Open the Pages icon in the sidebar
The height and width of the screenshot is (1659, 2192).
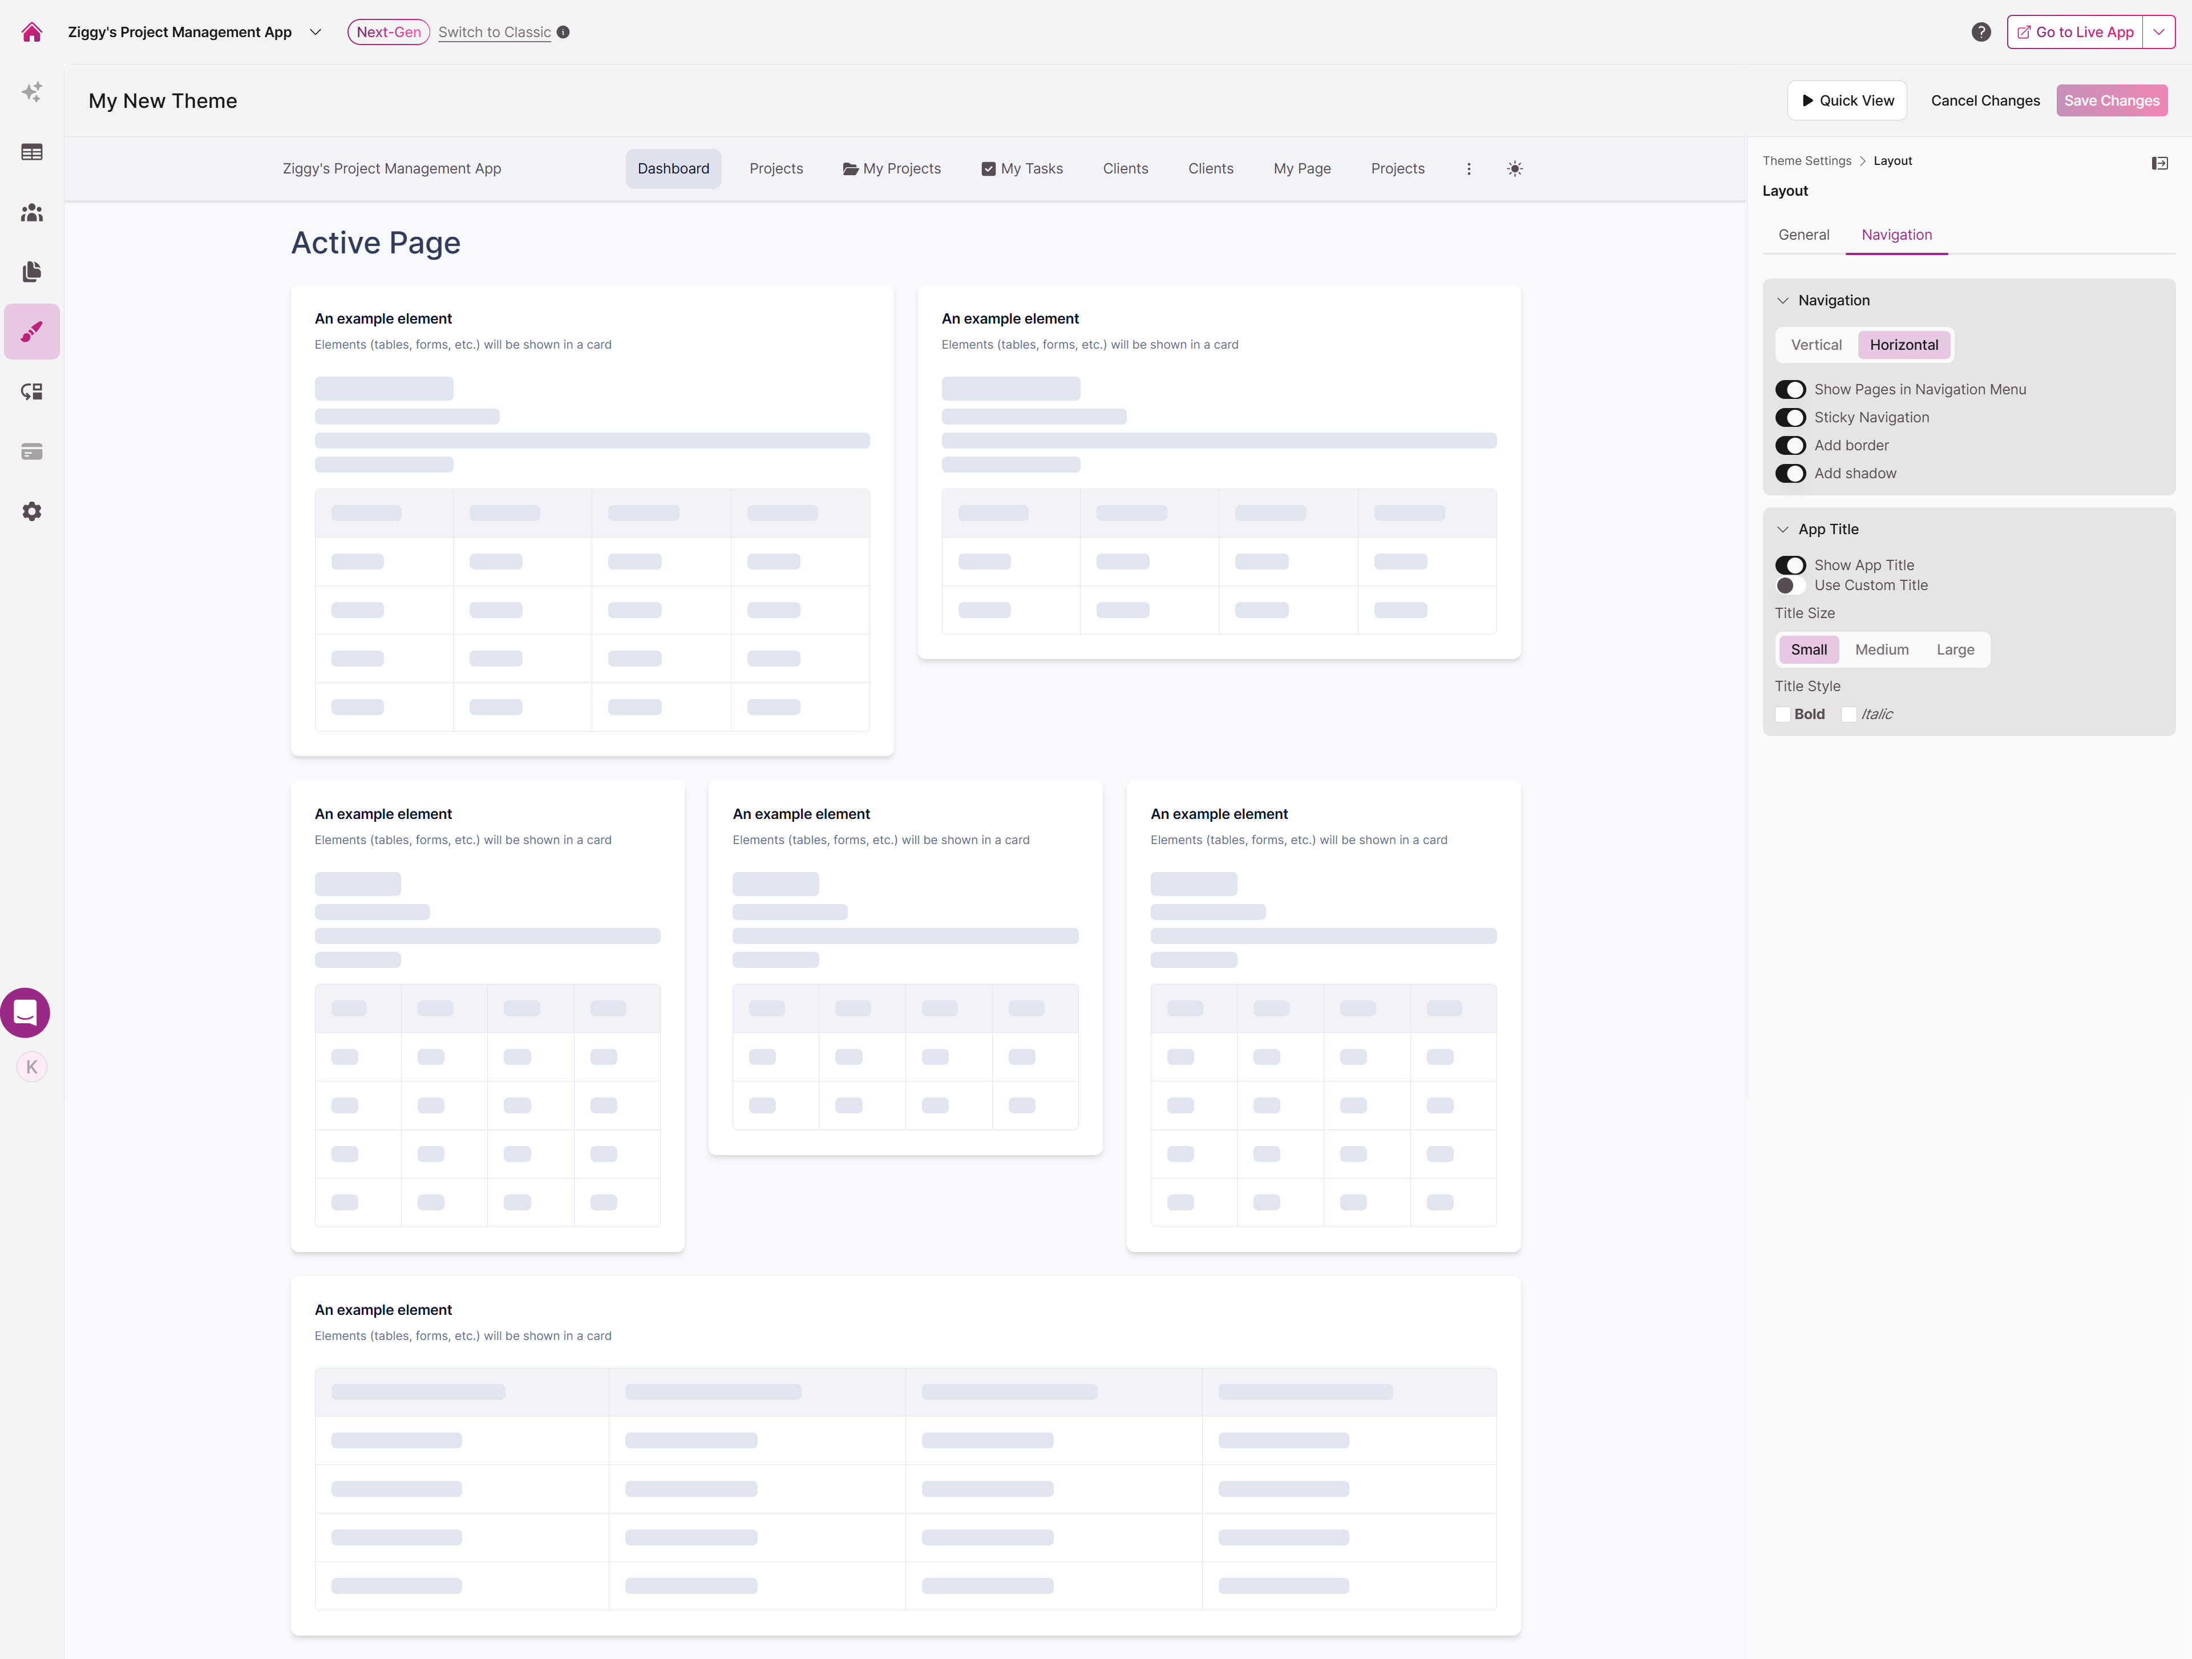click(32, 272)
